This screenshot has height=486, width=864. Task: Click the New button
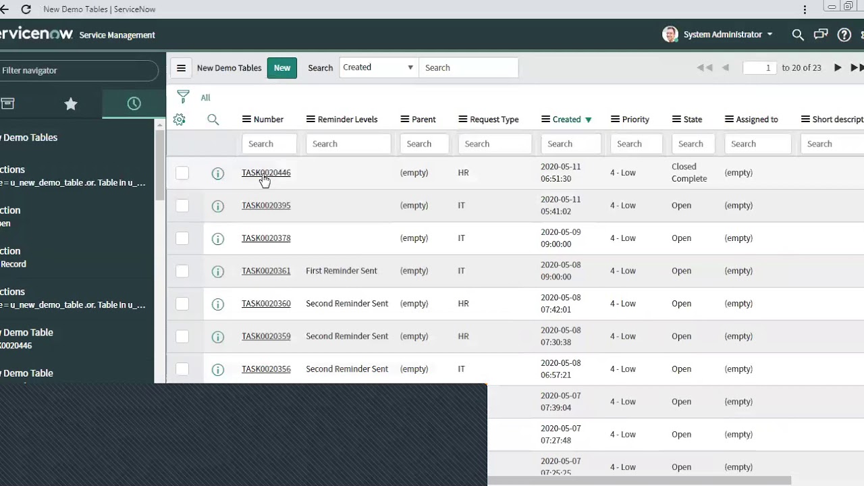(x=282, y=67)
